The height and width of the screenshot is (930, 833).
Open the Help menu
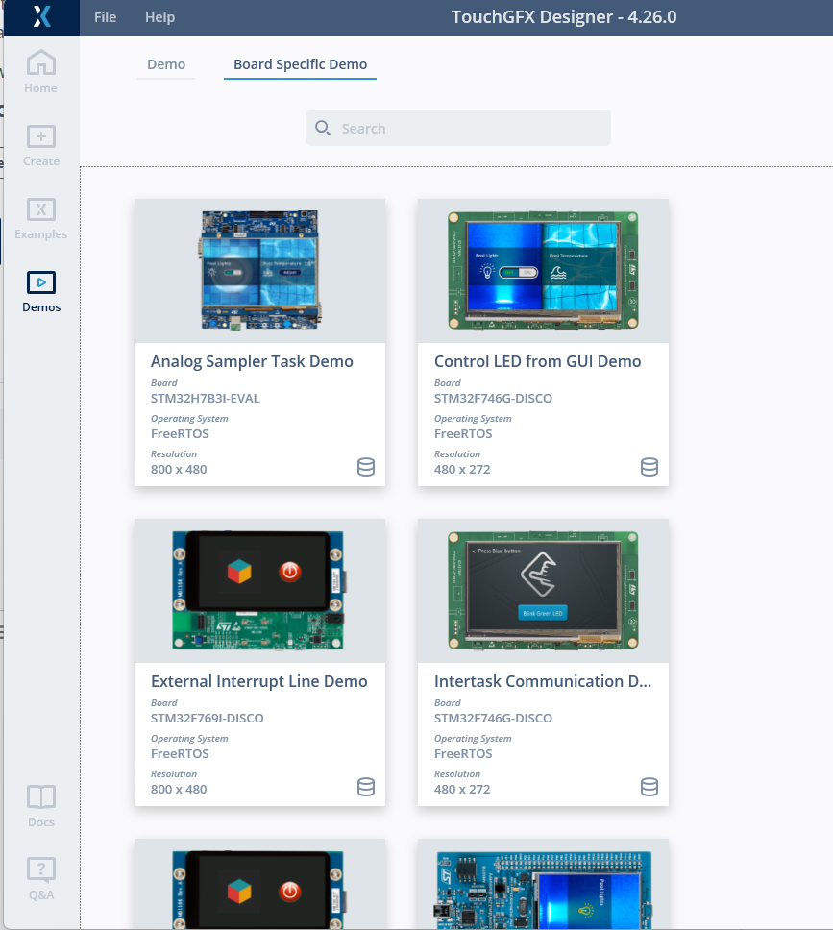[x=159, y=17]
